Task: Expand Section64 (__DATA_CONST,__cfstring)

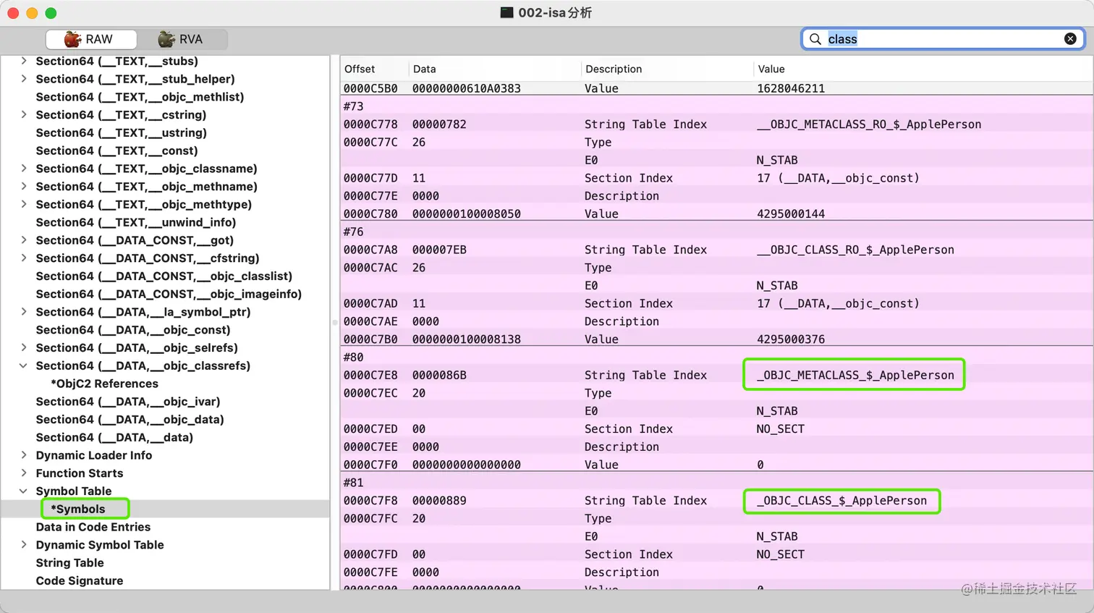Action: 24,258
